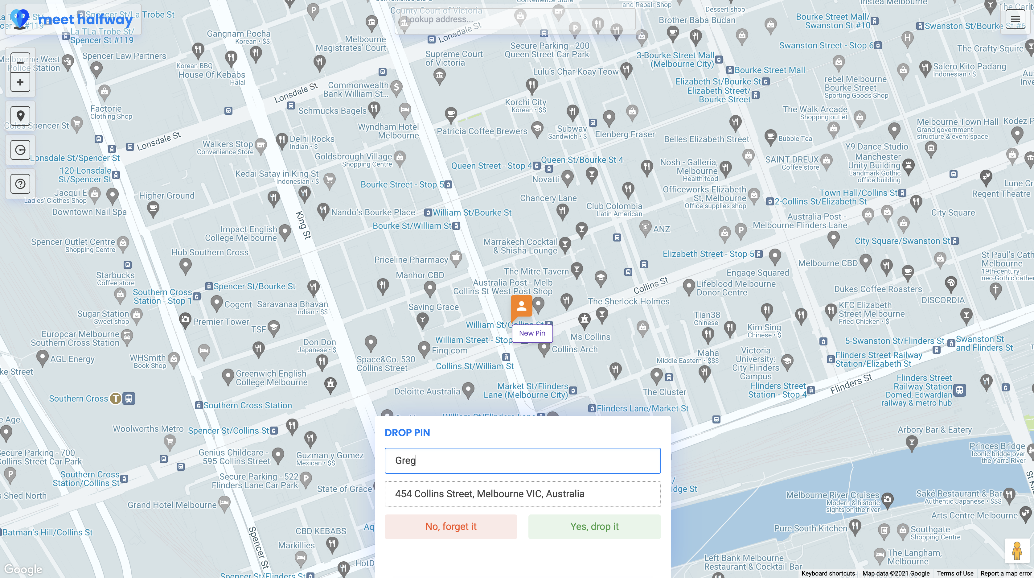Screen dimensions: 1034x578
Task: Click the New Pin label tooltip
Action: [532, 333]
